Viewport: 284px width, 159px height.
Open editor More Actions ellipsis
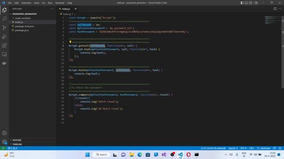click(x=280, y=9)
